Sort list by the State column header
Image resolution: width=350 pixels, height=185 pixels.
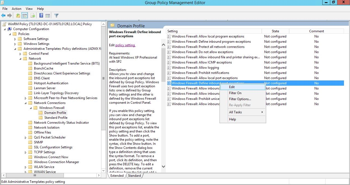click(275, 31)
